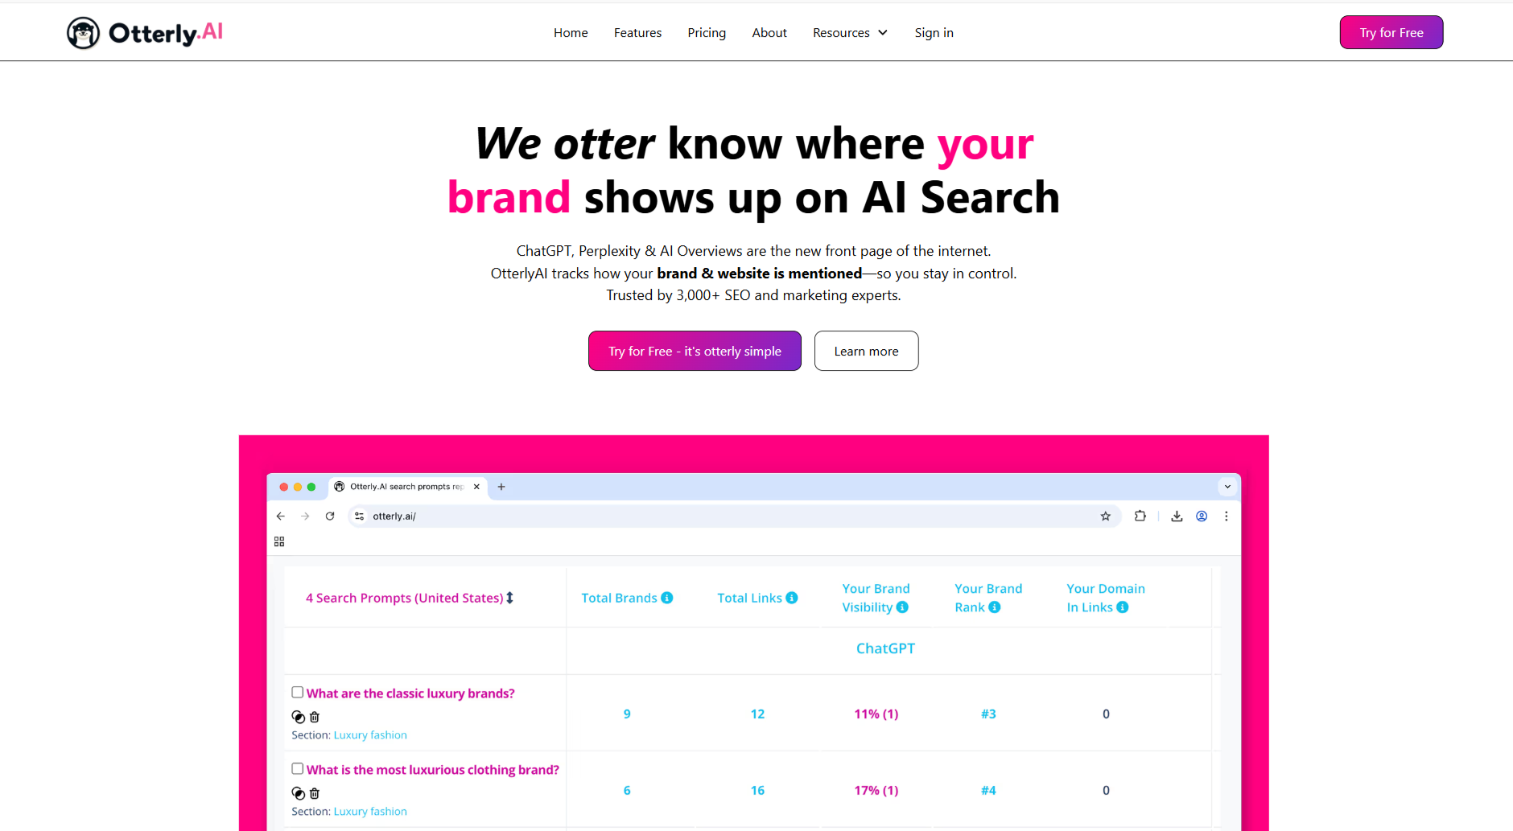Click the otterly.ai/ address bar
The height and width of the screenshot is (831, 1513).
732,516
